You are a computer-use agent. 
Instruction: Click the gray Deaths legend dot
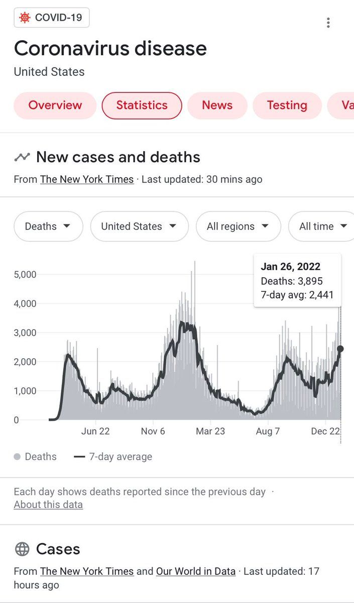[x=18, y=457]
